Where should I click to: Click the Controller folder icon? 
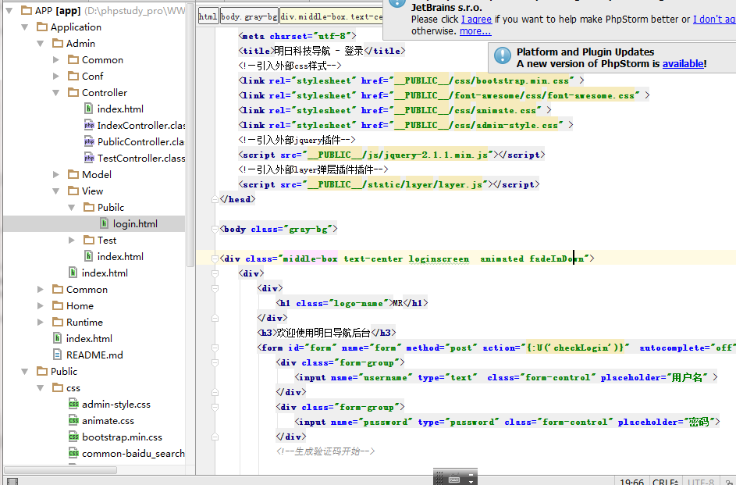[73, 92]
